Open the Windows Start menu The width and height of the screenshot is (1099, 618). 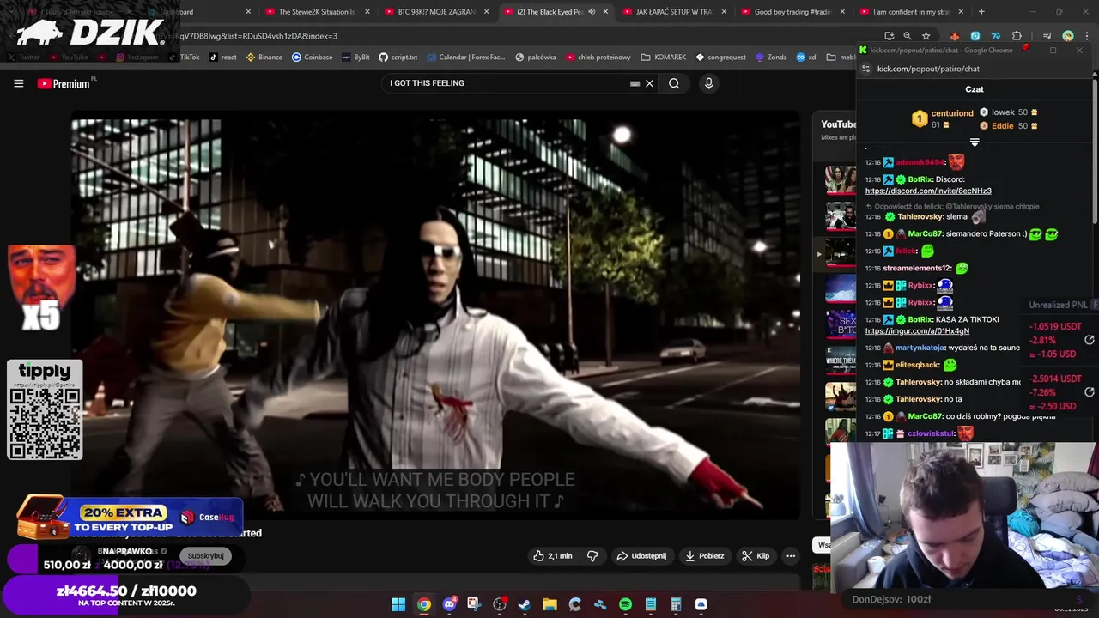click(x=398, y=604)
